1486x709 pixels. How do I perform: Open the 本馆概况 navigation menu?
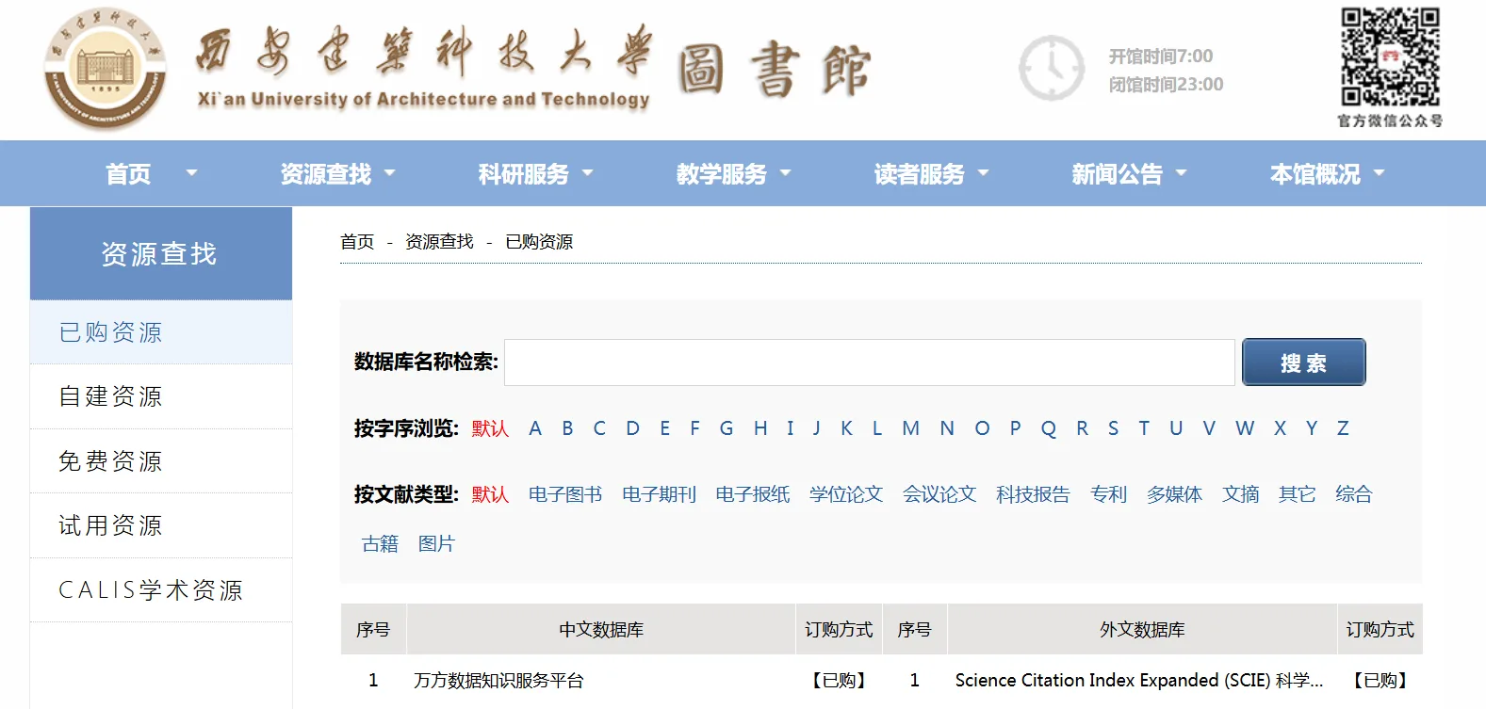pyautogui.click(x=1315, y=174)
